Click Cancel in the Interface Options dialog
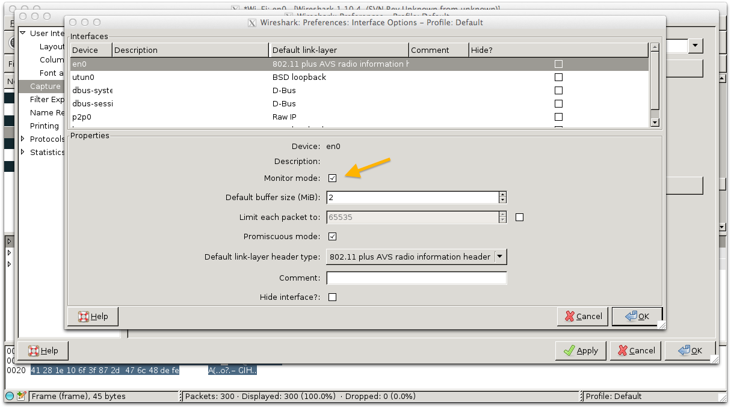The width and height of the screenshot is (731, 408). tap(583, 316)
